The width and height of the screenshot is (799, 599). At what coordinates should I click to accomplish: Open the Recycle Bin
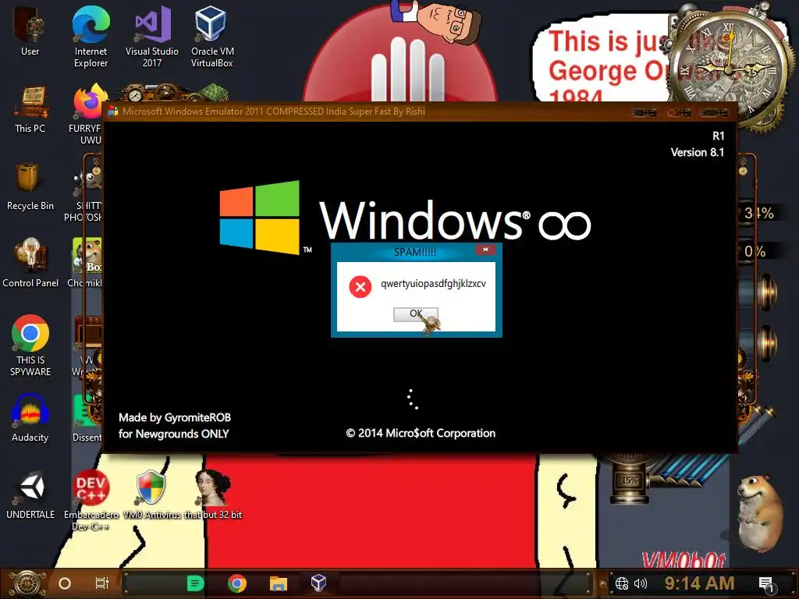[30, 186]
